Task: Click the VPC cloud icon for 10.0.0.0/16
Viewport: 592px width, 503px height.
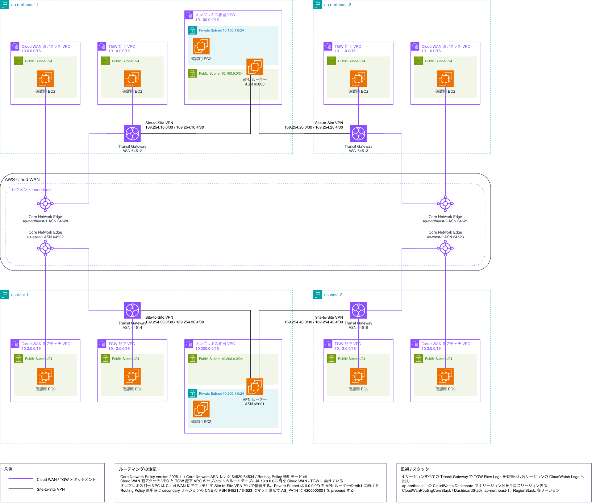Action: pos(15,46)
